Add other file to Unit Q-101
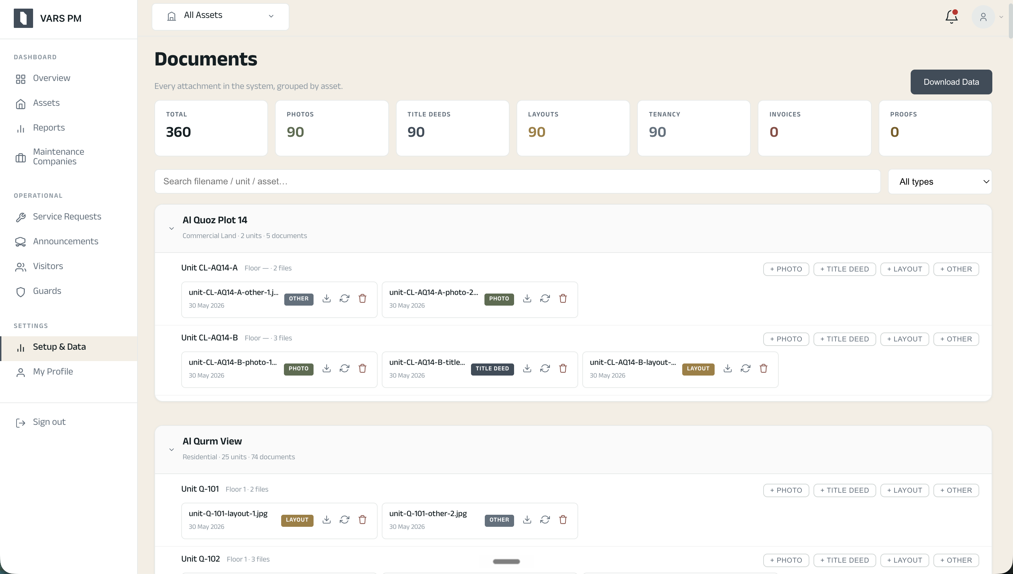The width and height of the screenshot is (1013, 574). (956, 490)
